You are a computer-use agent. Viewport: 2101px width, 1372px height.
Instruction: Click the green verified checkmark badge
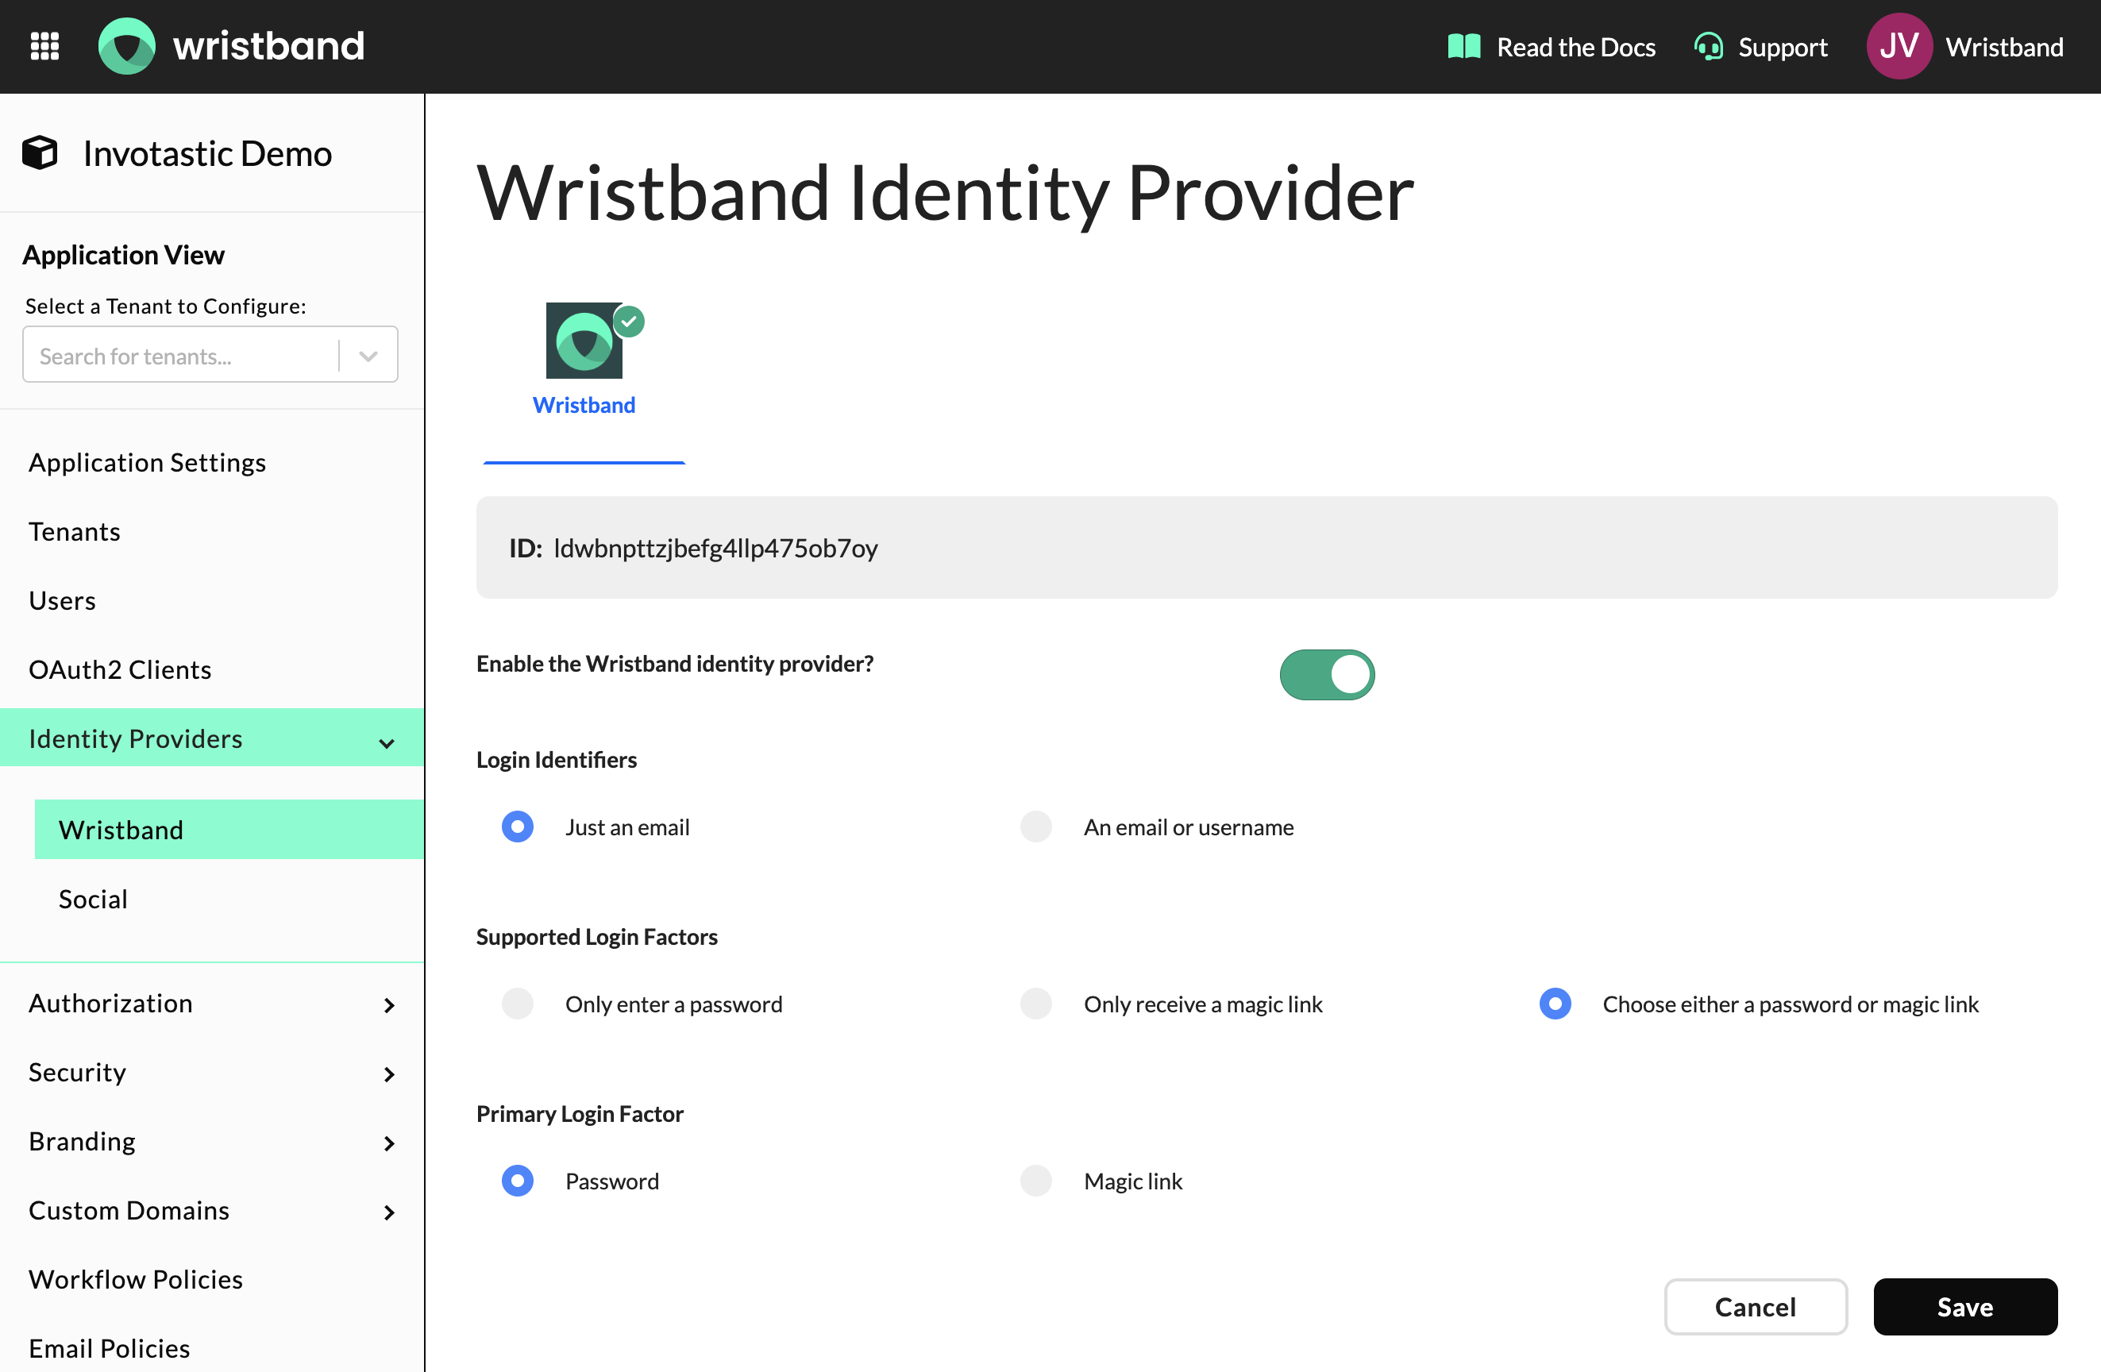tap(630, 322)
